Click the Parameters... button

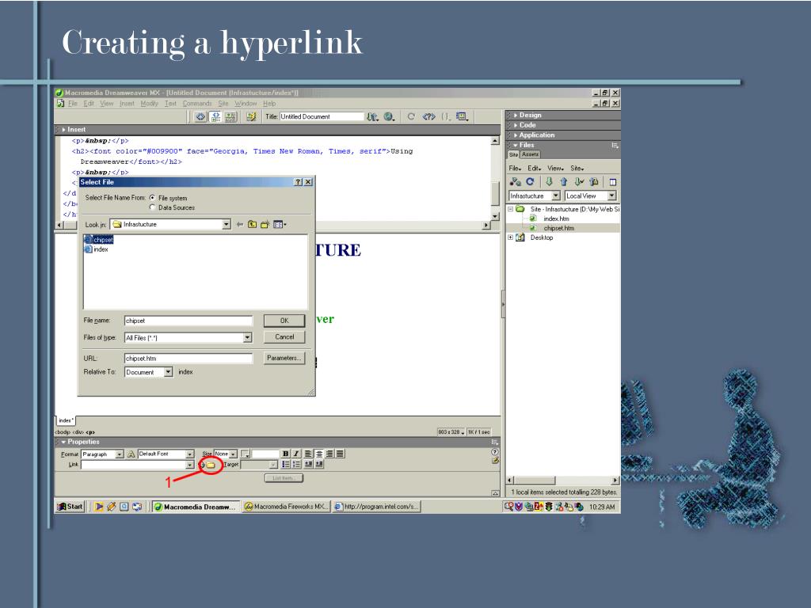coord(284,358)
